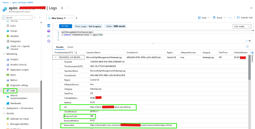Viewport: 255px width, 129px height.
Task: Click the TenantId value
Action: (x=107, y=62)
